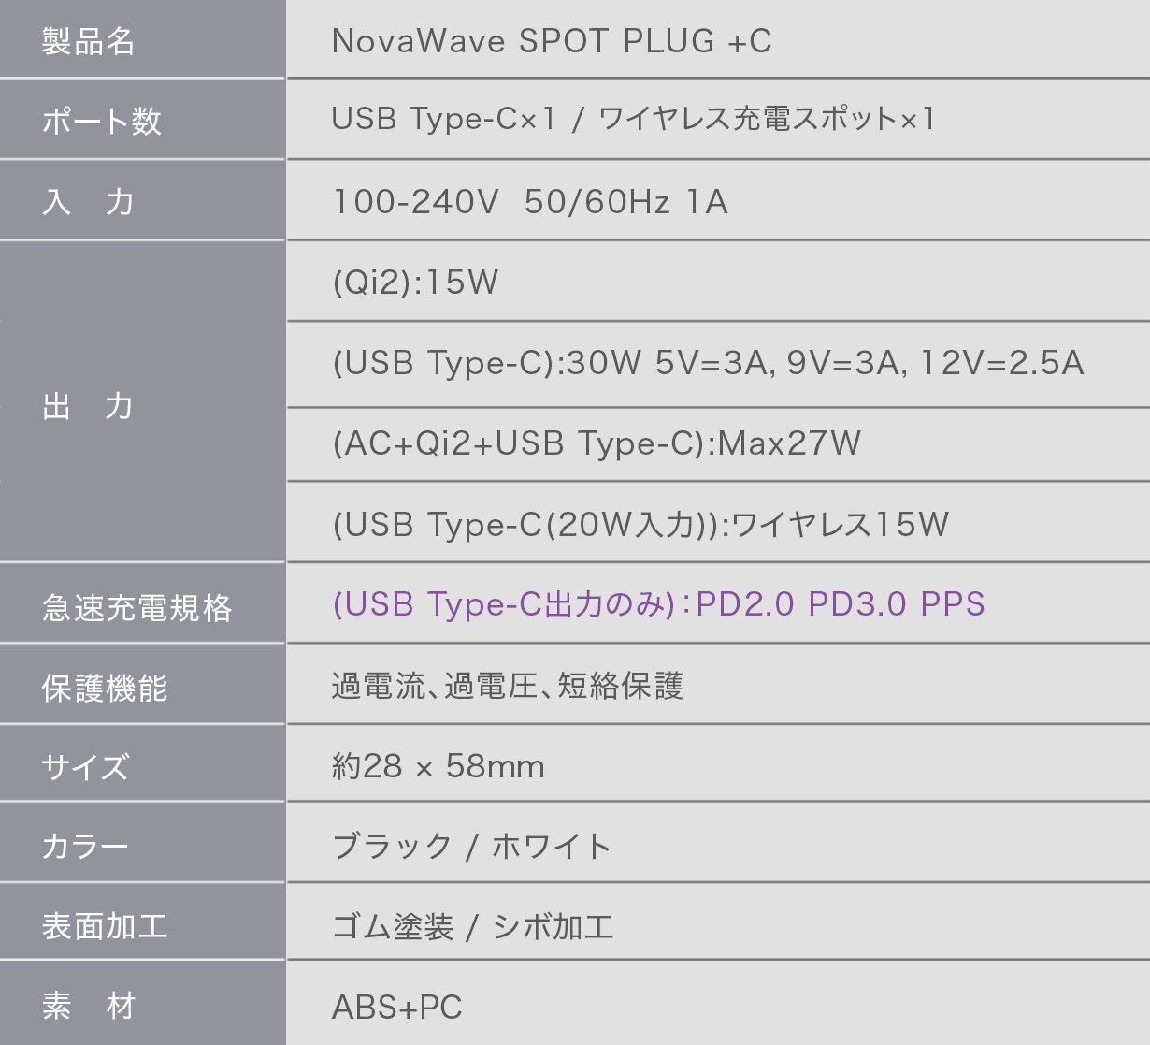Click the 過電流、過電圧、短絡保護 value

point(508,686)
